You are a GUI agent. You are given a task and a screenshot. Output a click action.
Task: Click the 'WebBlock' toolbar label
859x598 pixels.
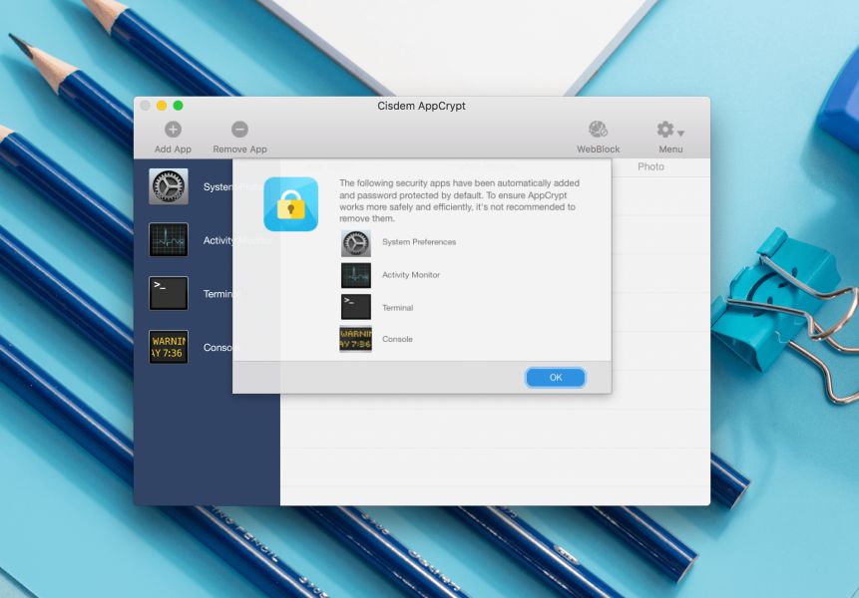[599, 149]
